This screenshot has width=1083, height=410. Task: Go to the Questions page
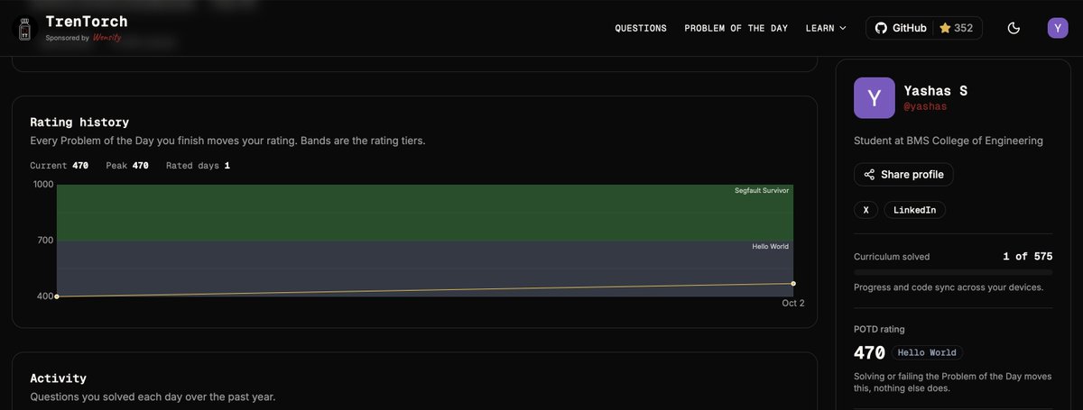[641, 28]
